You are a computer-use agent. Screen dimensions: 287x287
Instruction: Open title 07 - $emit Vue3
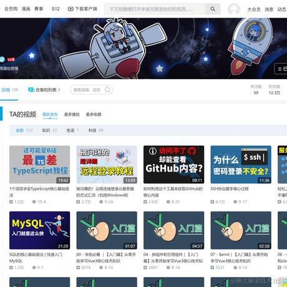click(x=239, y=258)
